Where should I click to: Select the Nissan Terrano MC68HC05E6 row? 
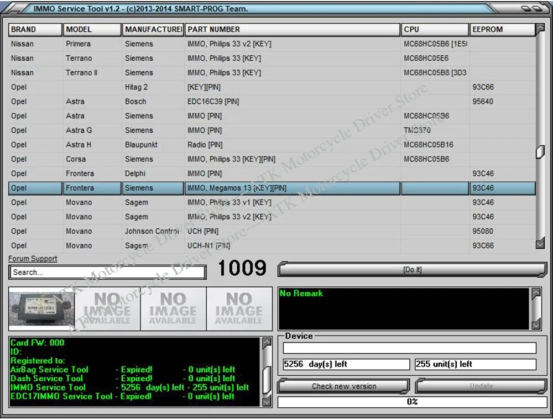tap(272, 59)
